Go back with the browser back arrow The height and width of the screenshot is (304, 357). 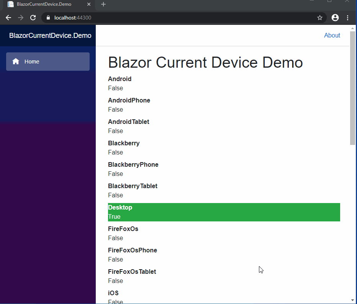8,18
